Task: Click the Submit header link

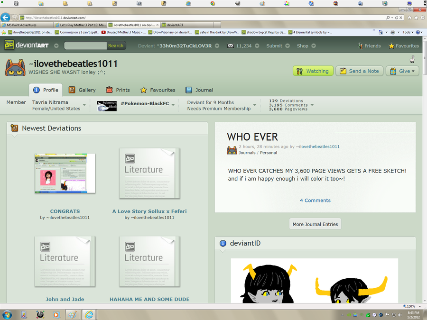Action: point(274,46)
